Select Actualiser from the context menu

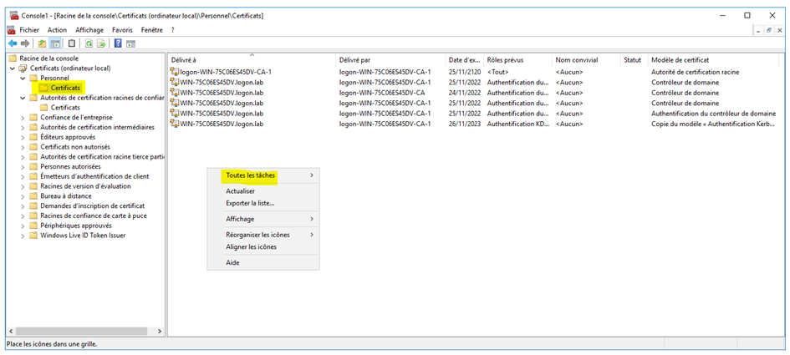[x=240, y=191]
